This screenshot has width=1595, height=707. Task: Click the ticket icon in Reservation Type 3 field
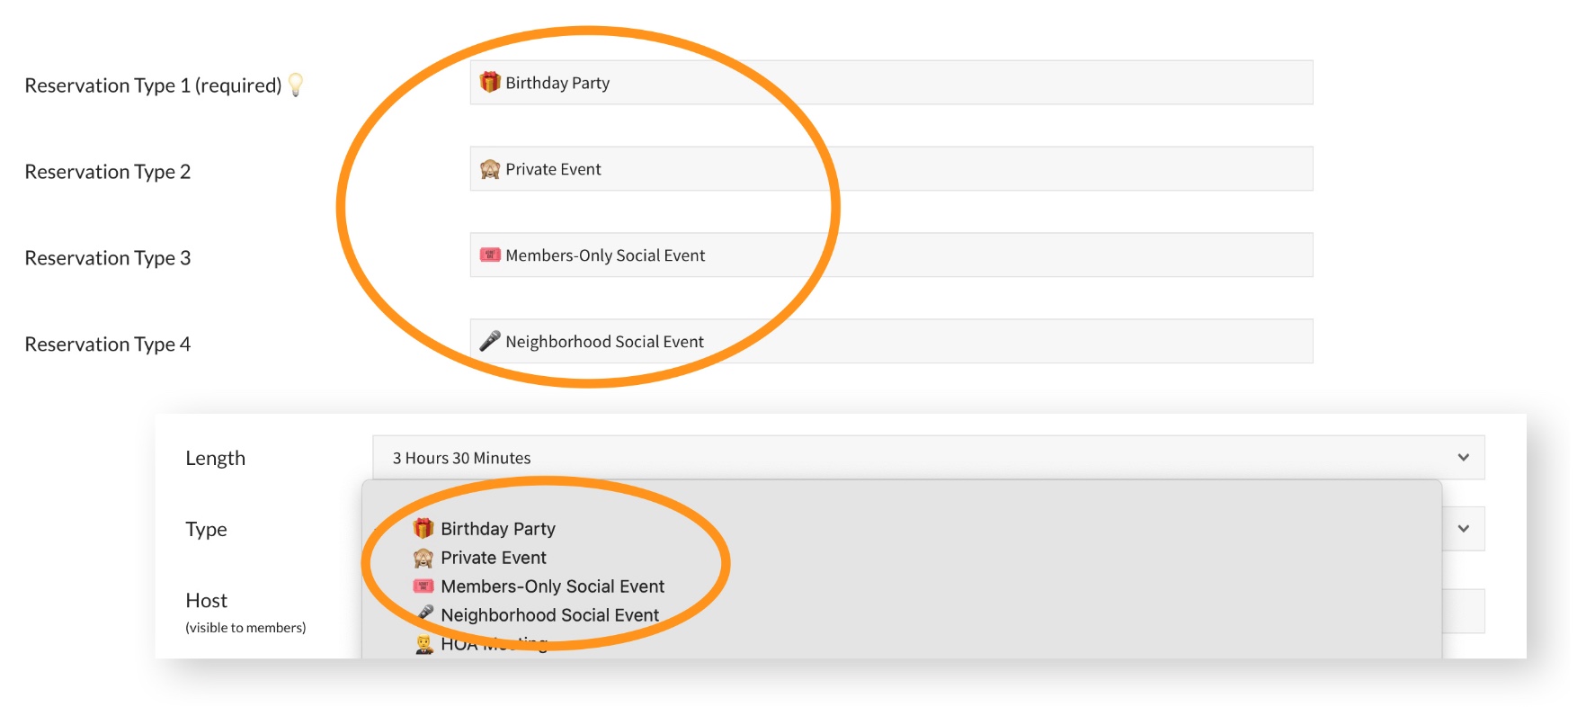click(x=490, y=255)
